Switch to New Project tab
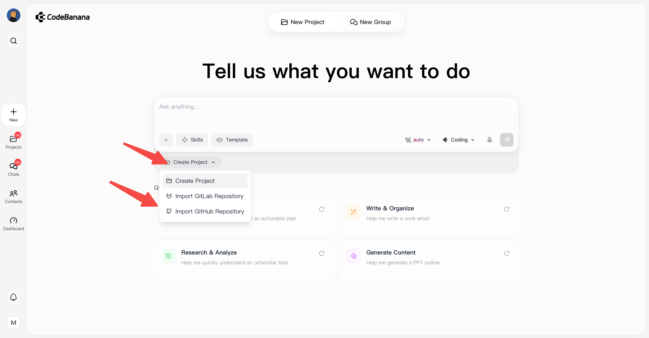This screenshot has height=338, width=649. pyautogui.click(x=302, y=22)
